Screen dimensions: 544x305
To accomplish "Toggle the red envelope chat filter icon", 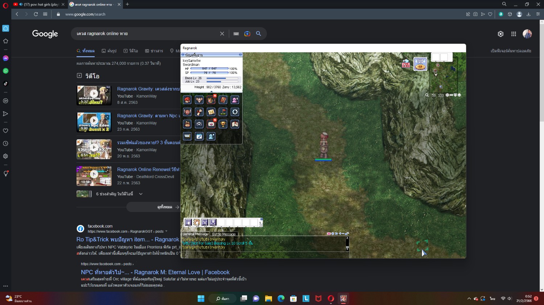I will click(x=329, y=234).
